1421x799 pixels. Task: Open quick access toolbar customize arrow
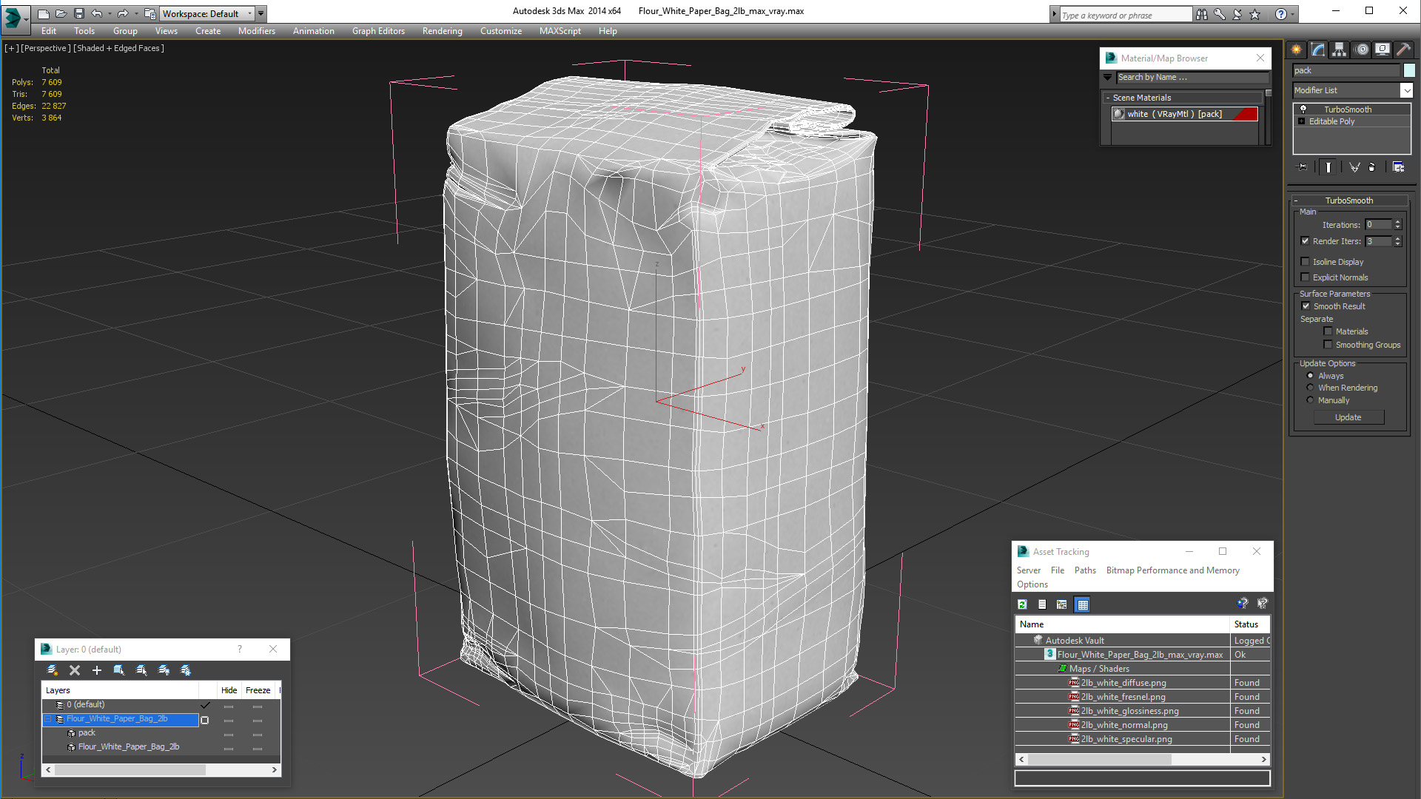click(x=261, y=13)
